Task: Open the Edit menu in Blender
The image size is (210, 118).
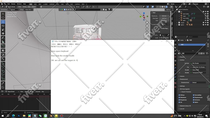Action: click(x=9, y=4)
